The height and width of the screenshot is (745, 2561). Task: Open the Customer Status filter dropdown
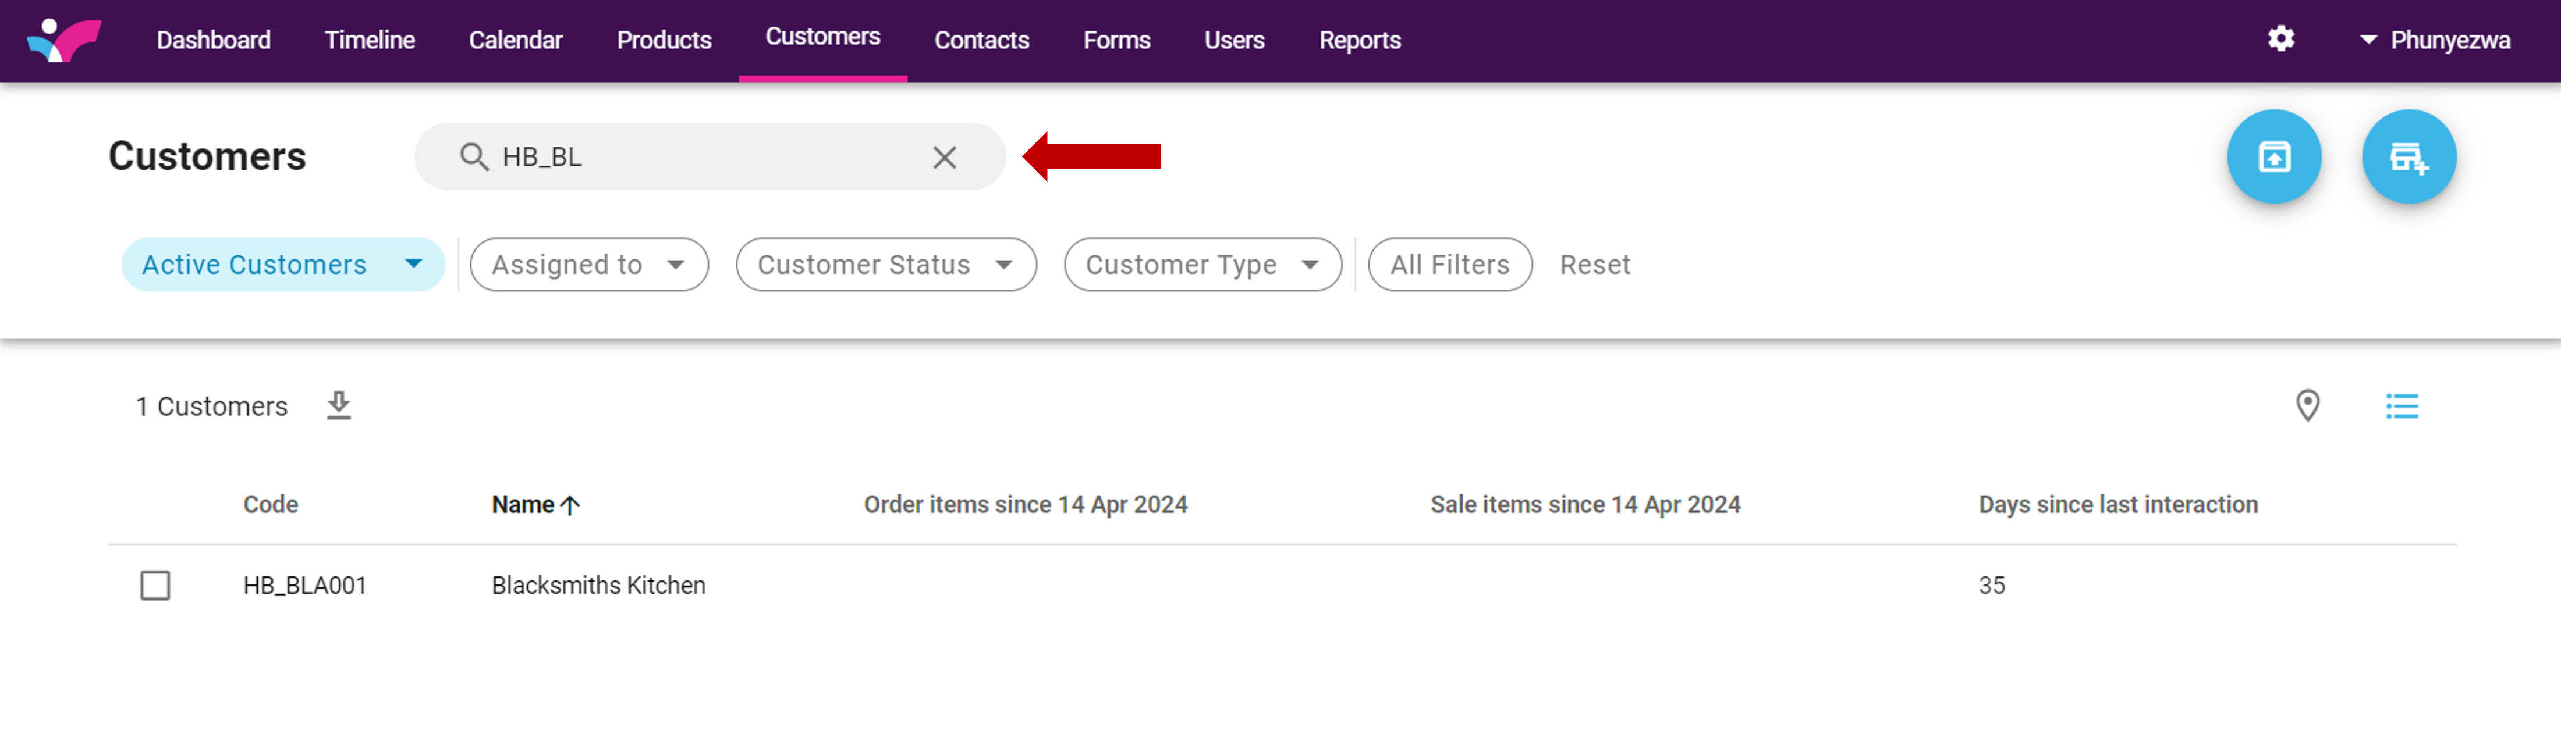[885, 264]
